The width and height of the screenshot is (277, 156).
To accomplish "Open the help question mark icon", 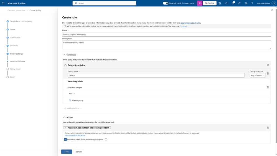I will (x=252, y=3).
